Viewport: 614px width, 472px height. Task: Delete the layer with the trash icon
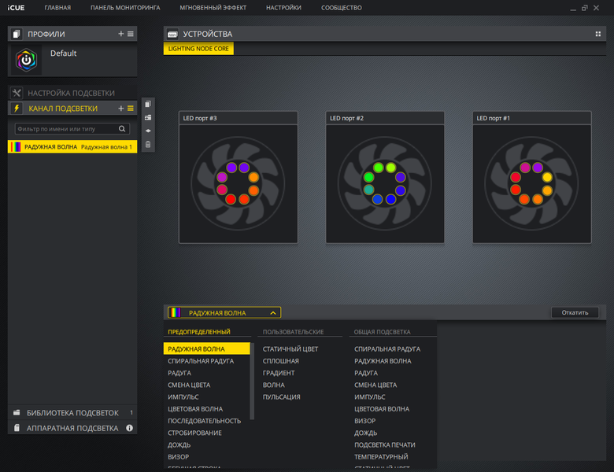[148, 145]
